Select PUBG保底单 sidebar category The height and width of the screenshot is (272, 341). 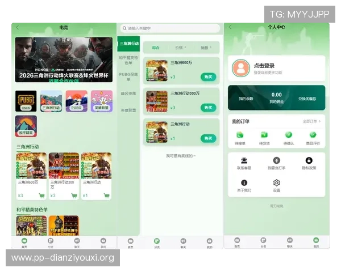coord(128,77)
